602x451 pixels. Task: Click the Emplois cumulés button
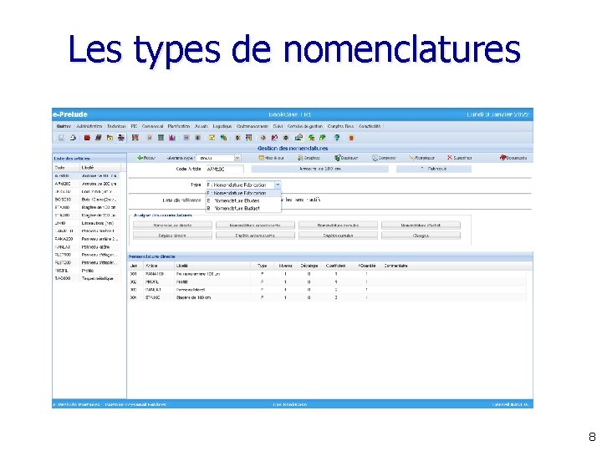click(338, 236)
